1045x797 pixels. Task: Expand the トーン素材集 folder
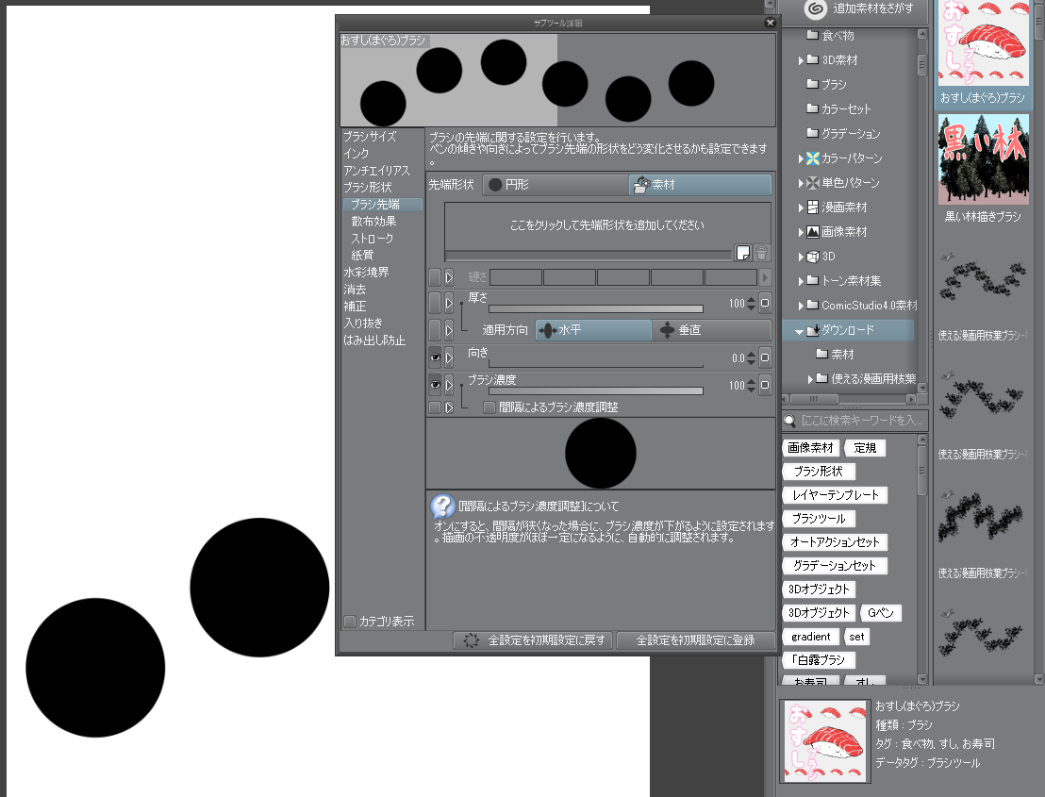tap(801, 281)
